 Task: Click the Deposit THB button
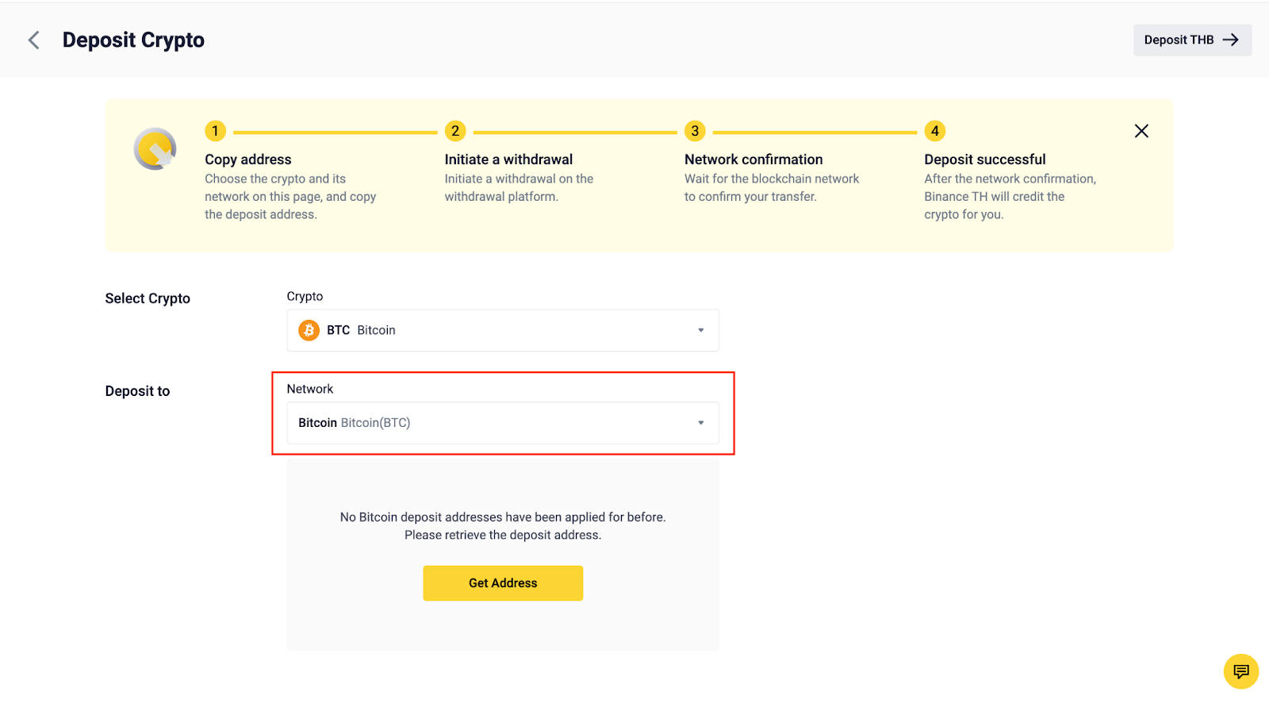pyautogui.click(x=1191, y=40)
